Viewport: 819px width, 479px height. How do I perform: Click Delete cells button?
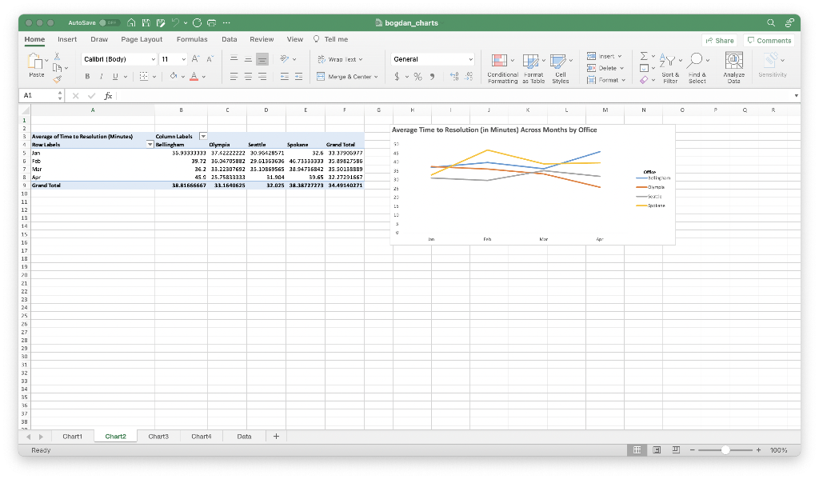(605, 68)
